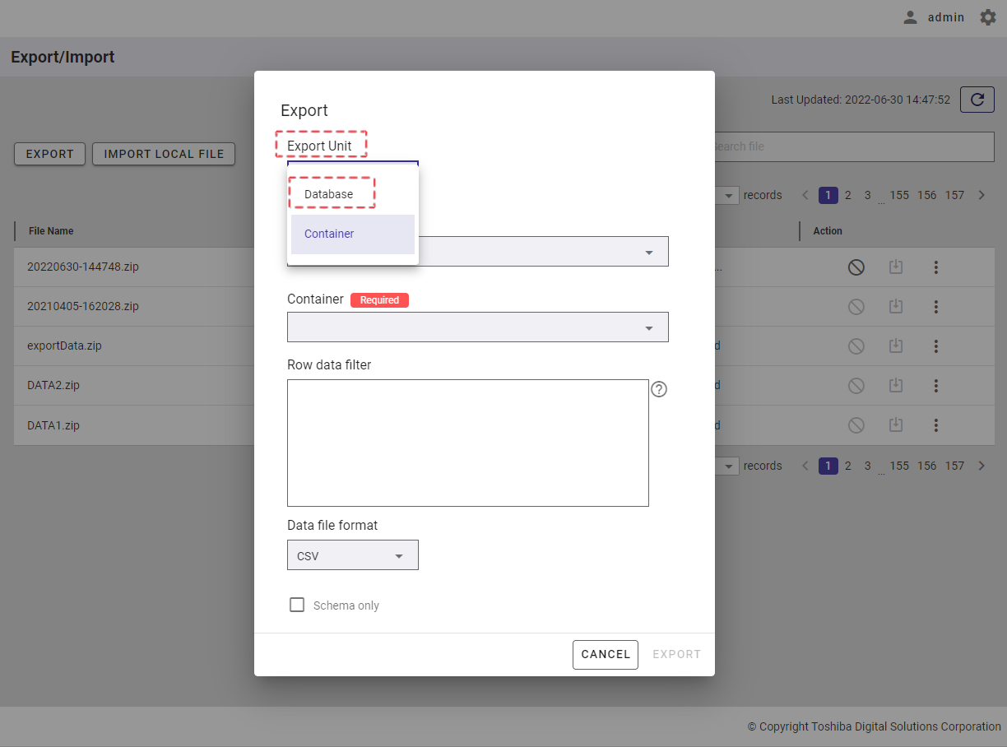
Task: Click the refresh icon beside Last Updated
Action: point(977,100)
